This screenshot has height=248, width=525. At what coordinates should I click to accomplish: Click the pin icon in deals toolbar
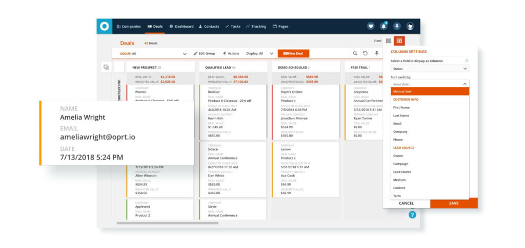click(x=377, y=53)
